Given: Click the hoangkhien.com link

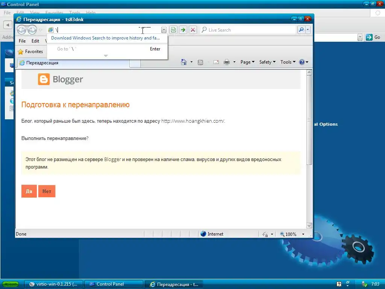Looking at the screenshot, I should (193, 121).
